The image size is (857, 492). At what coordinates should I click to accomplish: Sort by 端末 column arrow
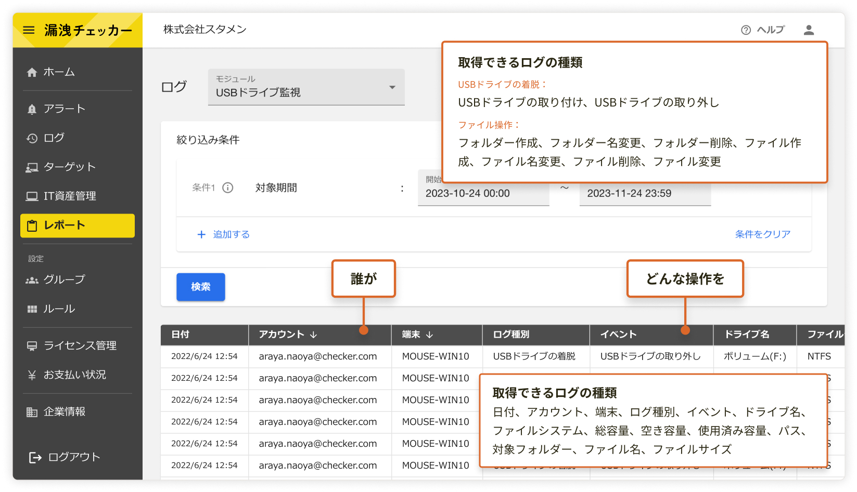(x=429, y=335)
